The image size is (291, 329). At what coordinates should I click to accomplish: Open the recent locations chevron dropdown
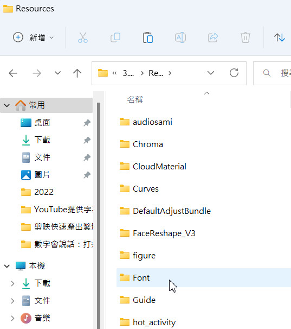[57, 73]
